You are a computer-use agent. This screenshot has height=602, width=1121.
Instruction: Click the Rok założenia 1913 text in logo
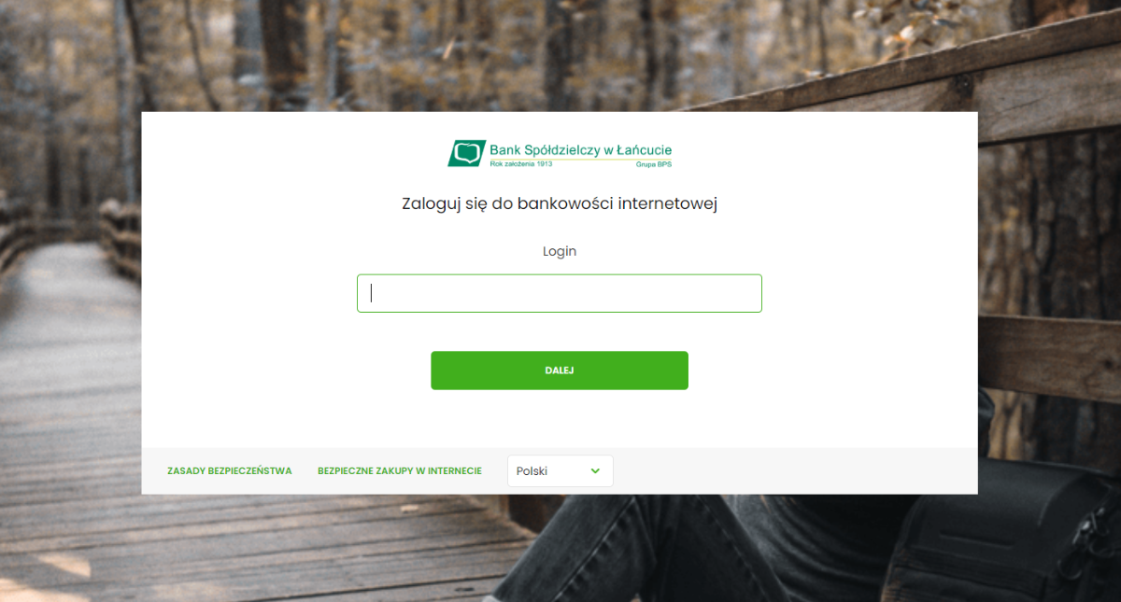pyautogui.click(x=521, y=163)
